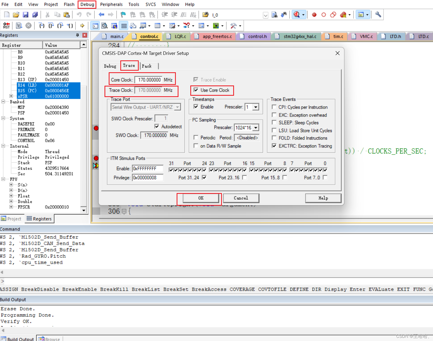
Task: Toggle the Command Window icon
Action: 95,26
